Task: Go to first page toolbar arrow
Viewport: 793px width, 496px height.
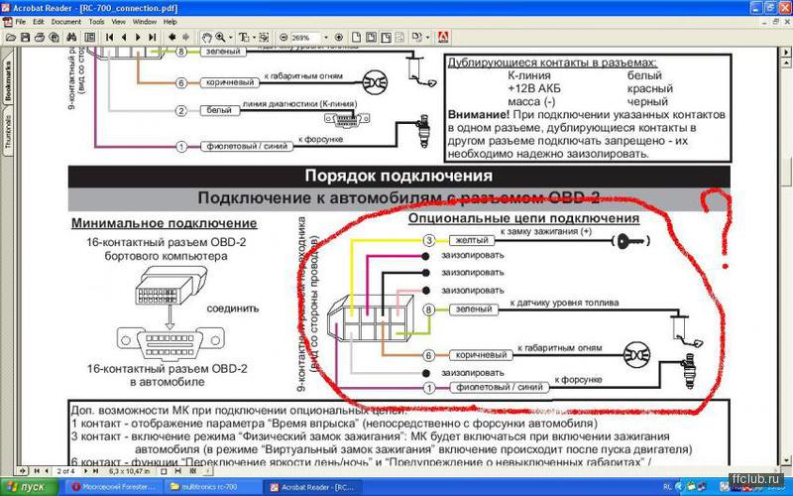Action: coord(109,38)
